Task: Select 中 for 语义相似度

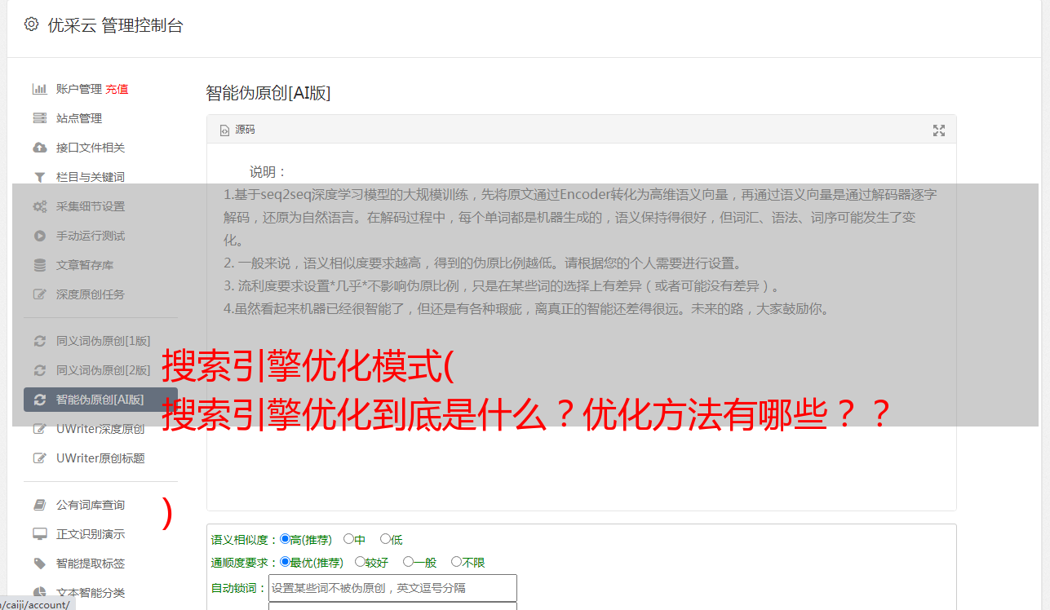Action: pyautogui.click(x=349, y=539)
